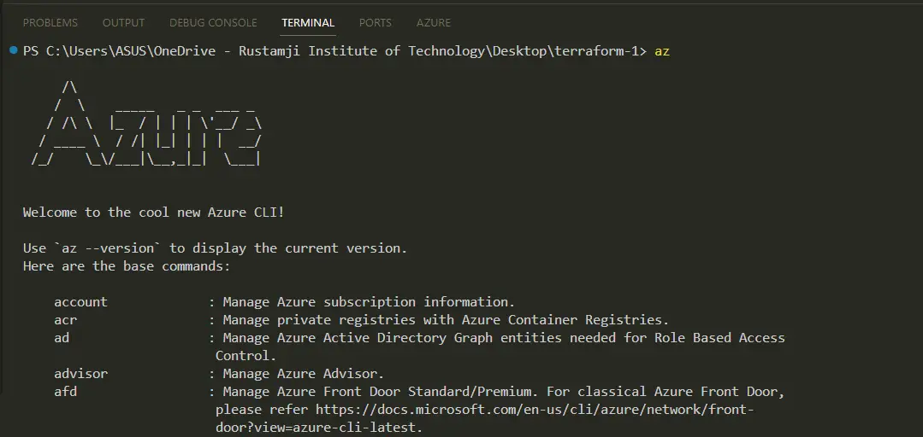
Task: Click the 'advisor' command name
Action: pyautogui.click(x=80, y=374)
